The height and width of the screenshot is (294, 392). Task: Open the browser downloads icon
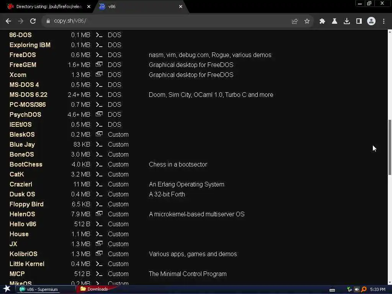tap(346, 21)
